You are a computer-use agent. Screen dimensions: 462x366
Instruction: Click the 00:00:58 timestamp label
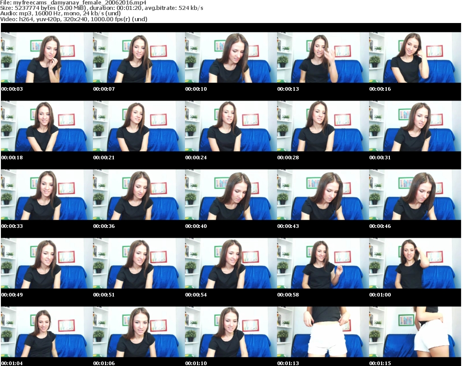click(288, 295)
